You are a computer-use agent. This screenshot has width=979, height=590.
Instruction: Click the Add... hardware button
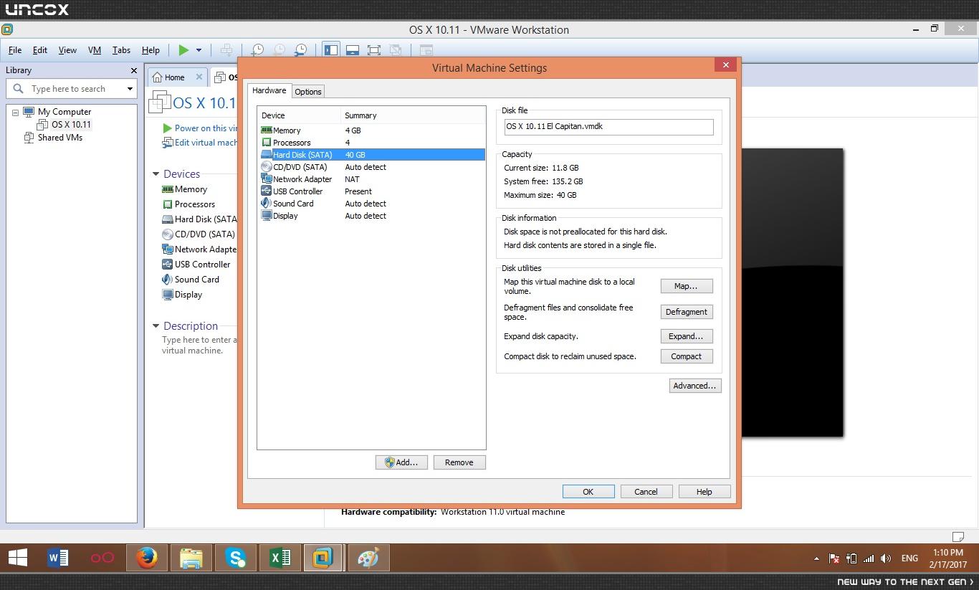point(401,462)
